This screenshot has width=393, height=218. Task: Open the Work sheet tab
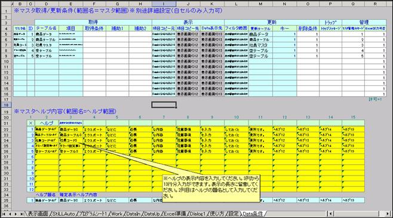(x=116, y=214)
